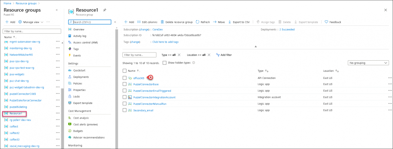This screenshot has width=393, height=149.
Task: Open Access control (IAM) from sidebar
Action: 85,42
